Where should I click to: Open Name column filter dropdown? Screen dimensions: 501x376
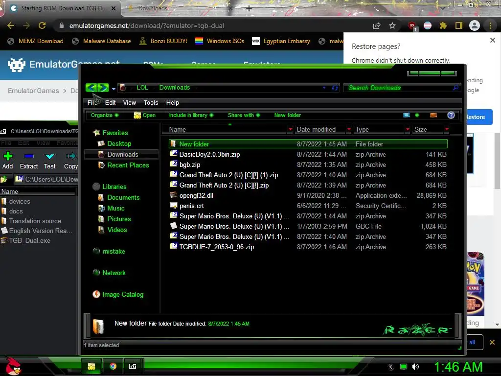[x=290, y=129]
